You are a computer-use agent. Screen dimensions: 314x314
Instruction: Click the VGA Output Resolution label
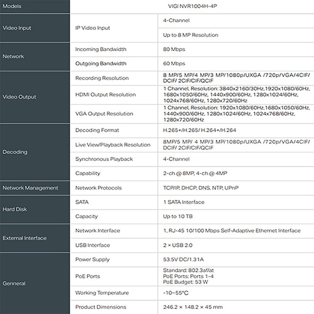104,114
